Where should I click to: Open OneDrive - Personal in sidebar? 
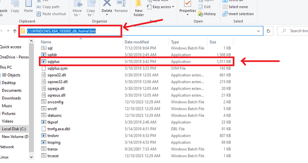[x=14, y=57]
